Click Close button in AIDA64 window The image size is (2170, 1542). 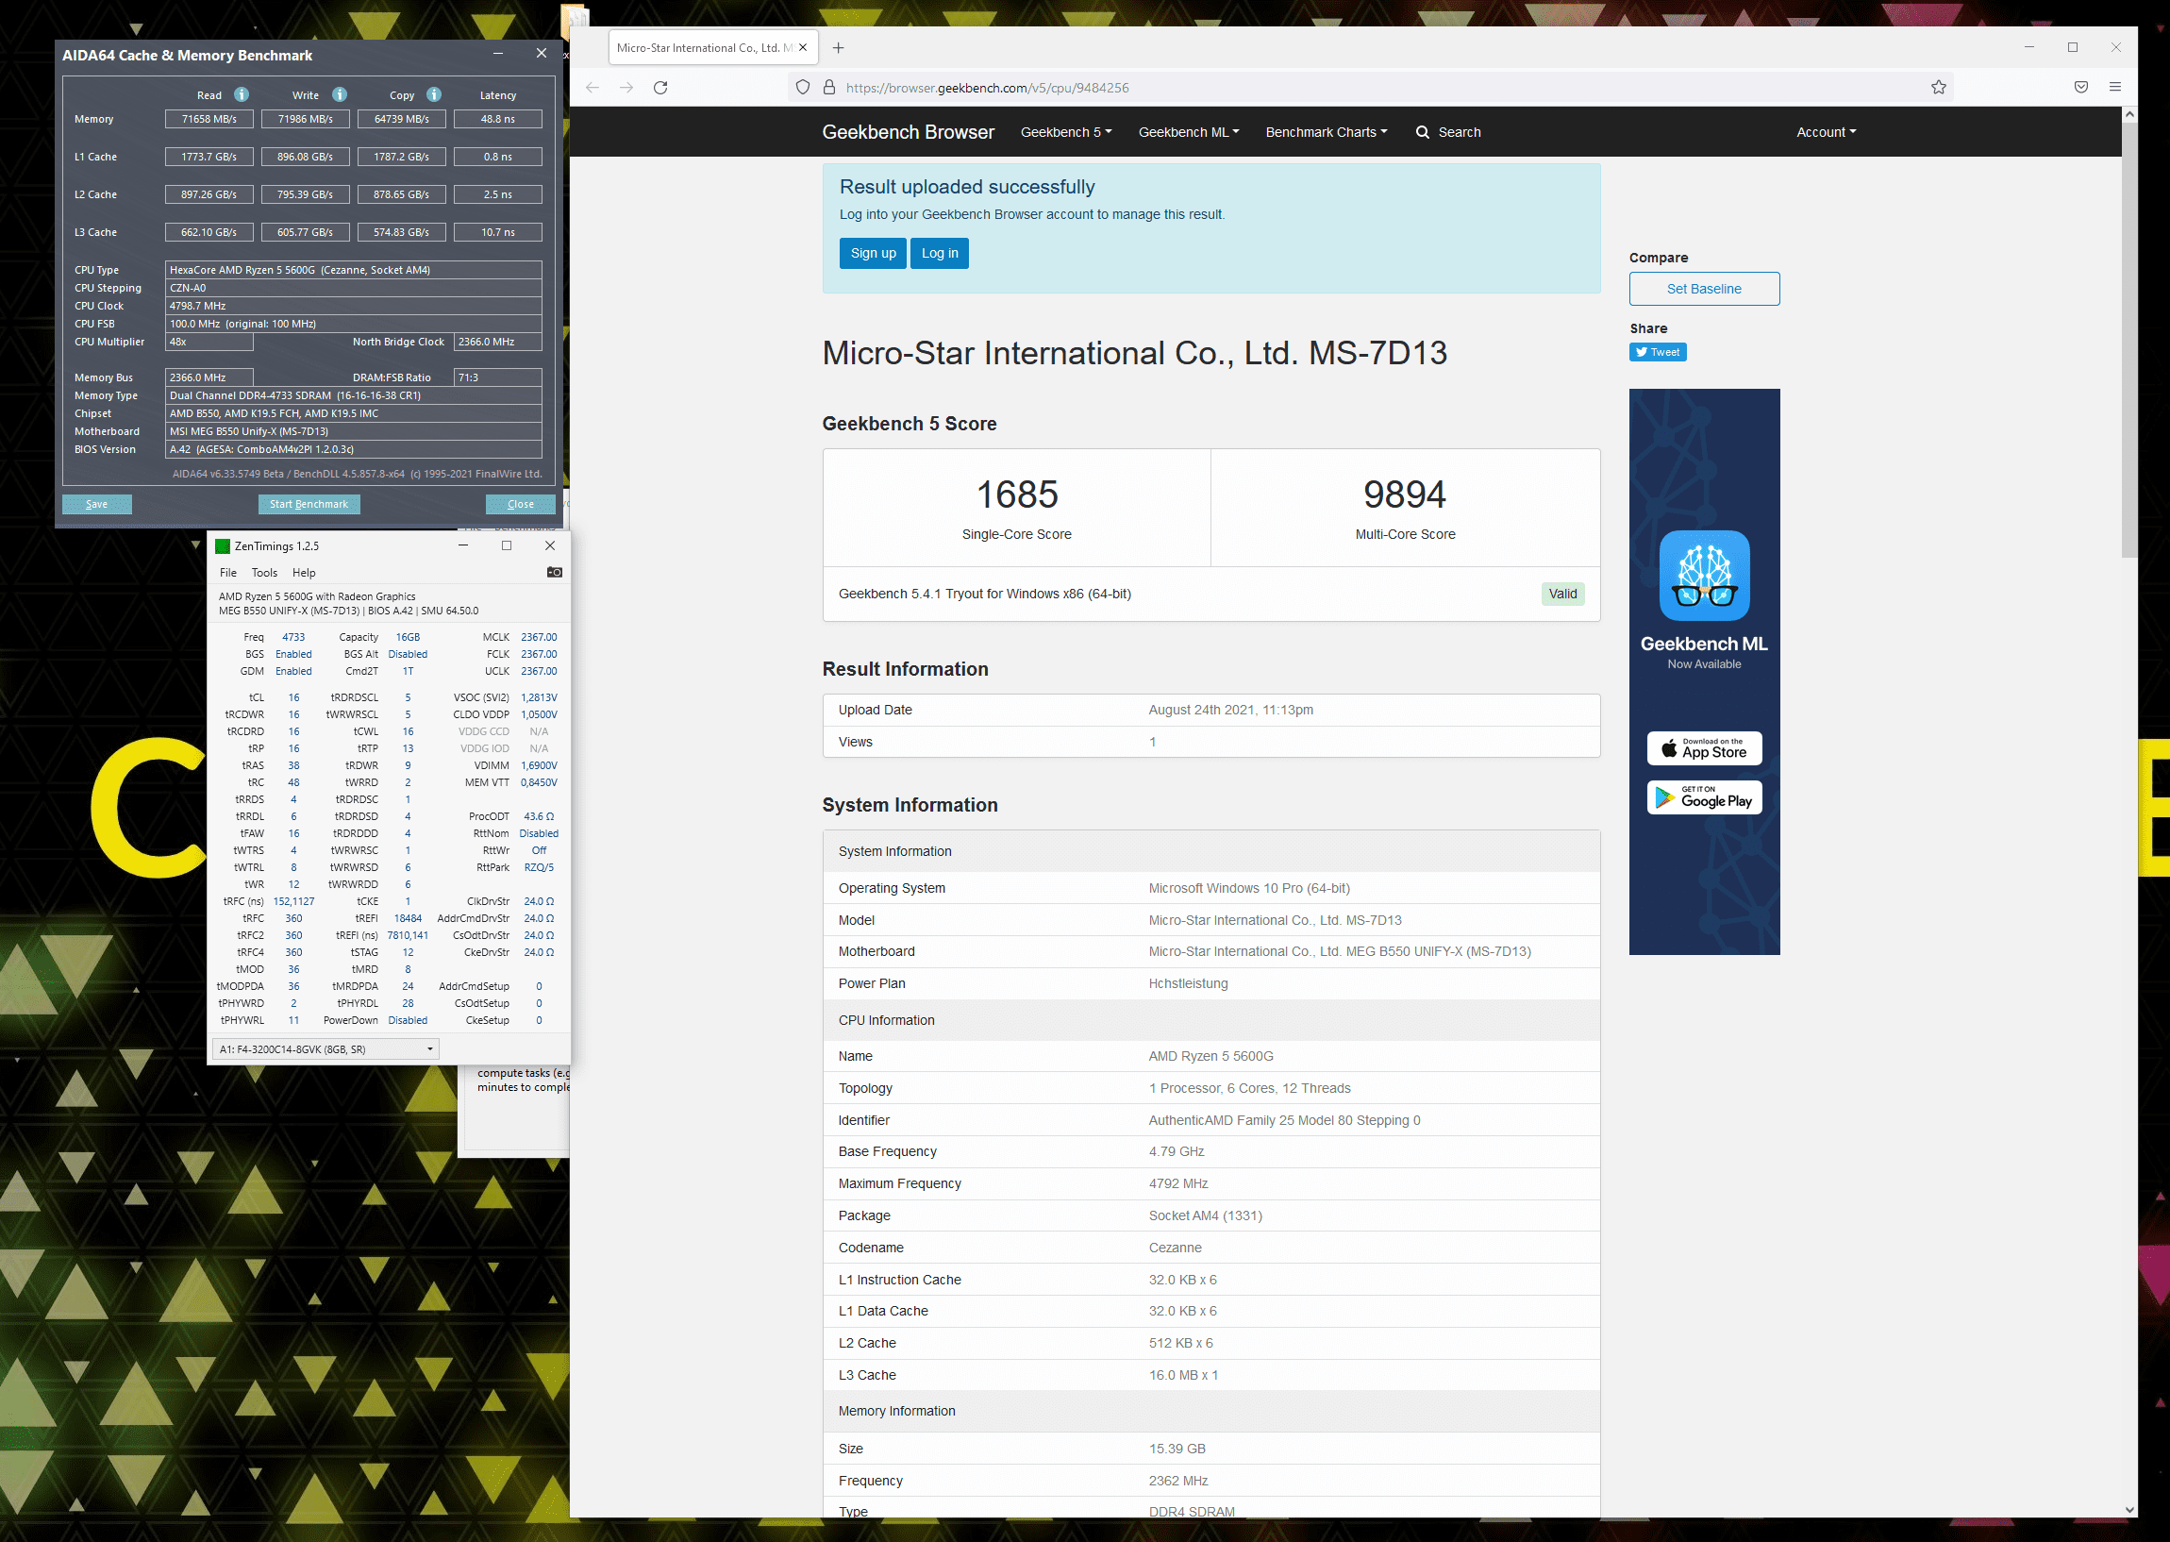(520, 504)
